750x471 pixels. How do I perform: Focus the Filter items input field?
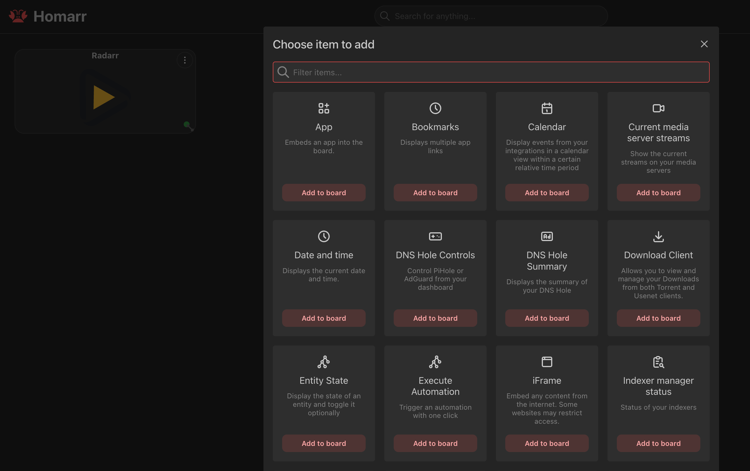[491, 72]
